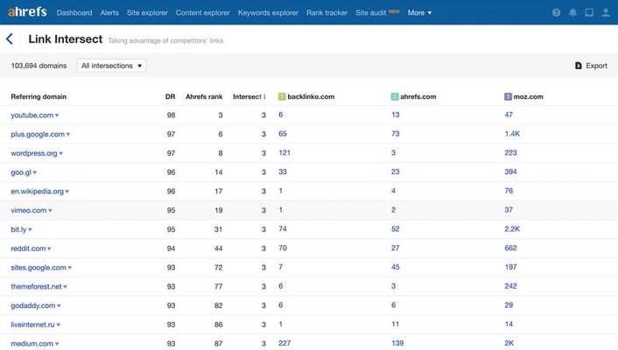The height and width of the screenshot is (350, 618).
Task: Click 45 ahrefs.com links for sites.google.com
Action: point(396,267)
